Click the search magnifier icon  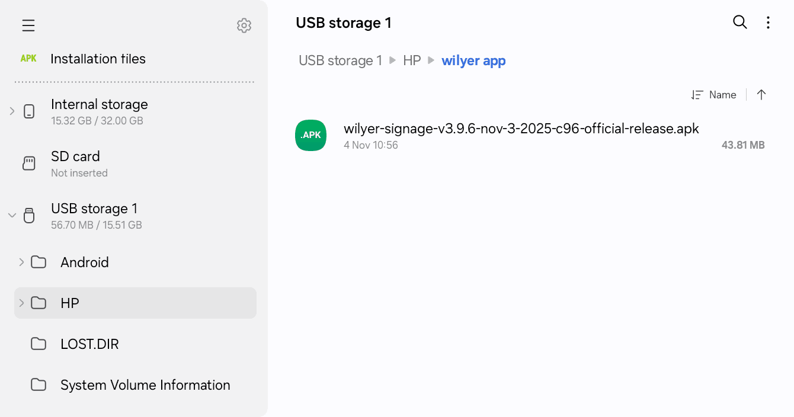(x=740, y=23)
